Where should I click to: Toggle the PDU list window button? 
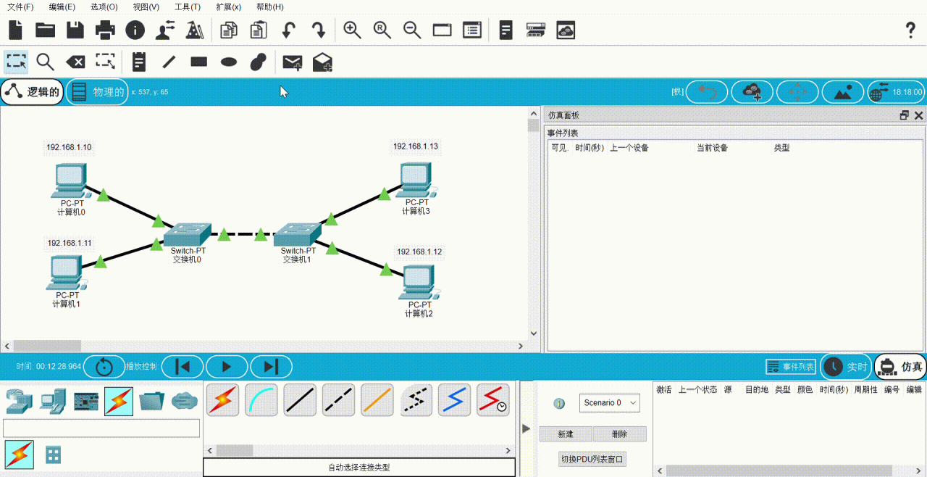pos(592,459)
